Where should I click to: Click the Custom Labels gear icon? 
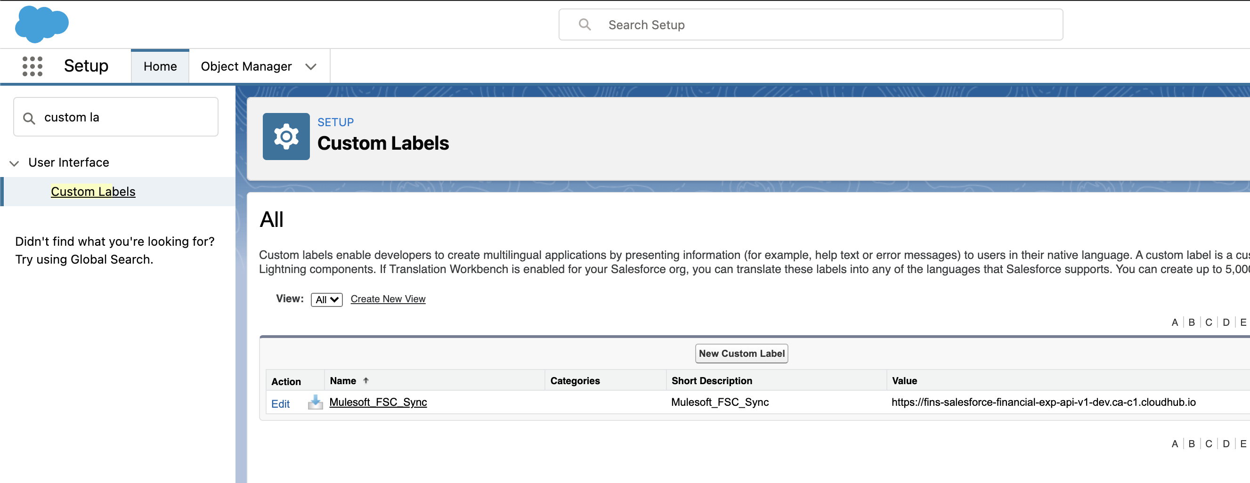coord(286,136)
